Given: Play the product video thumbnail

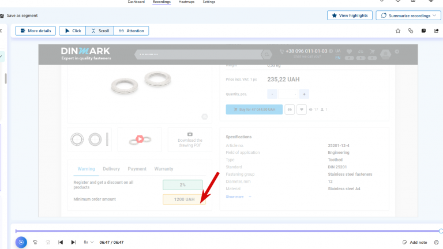Looking at the screenshot, I should pos(140,139).
